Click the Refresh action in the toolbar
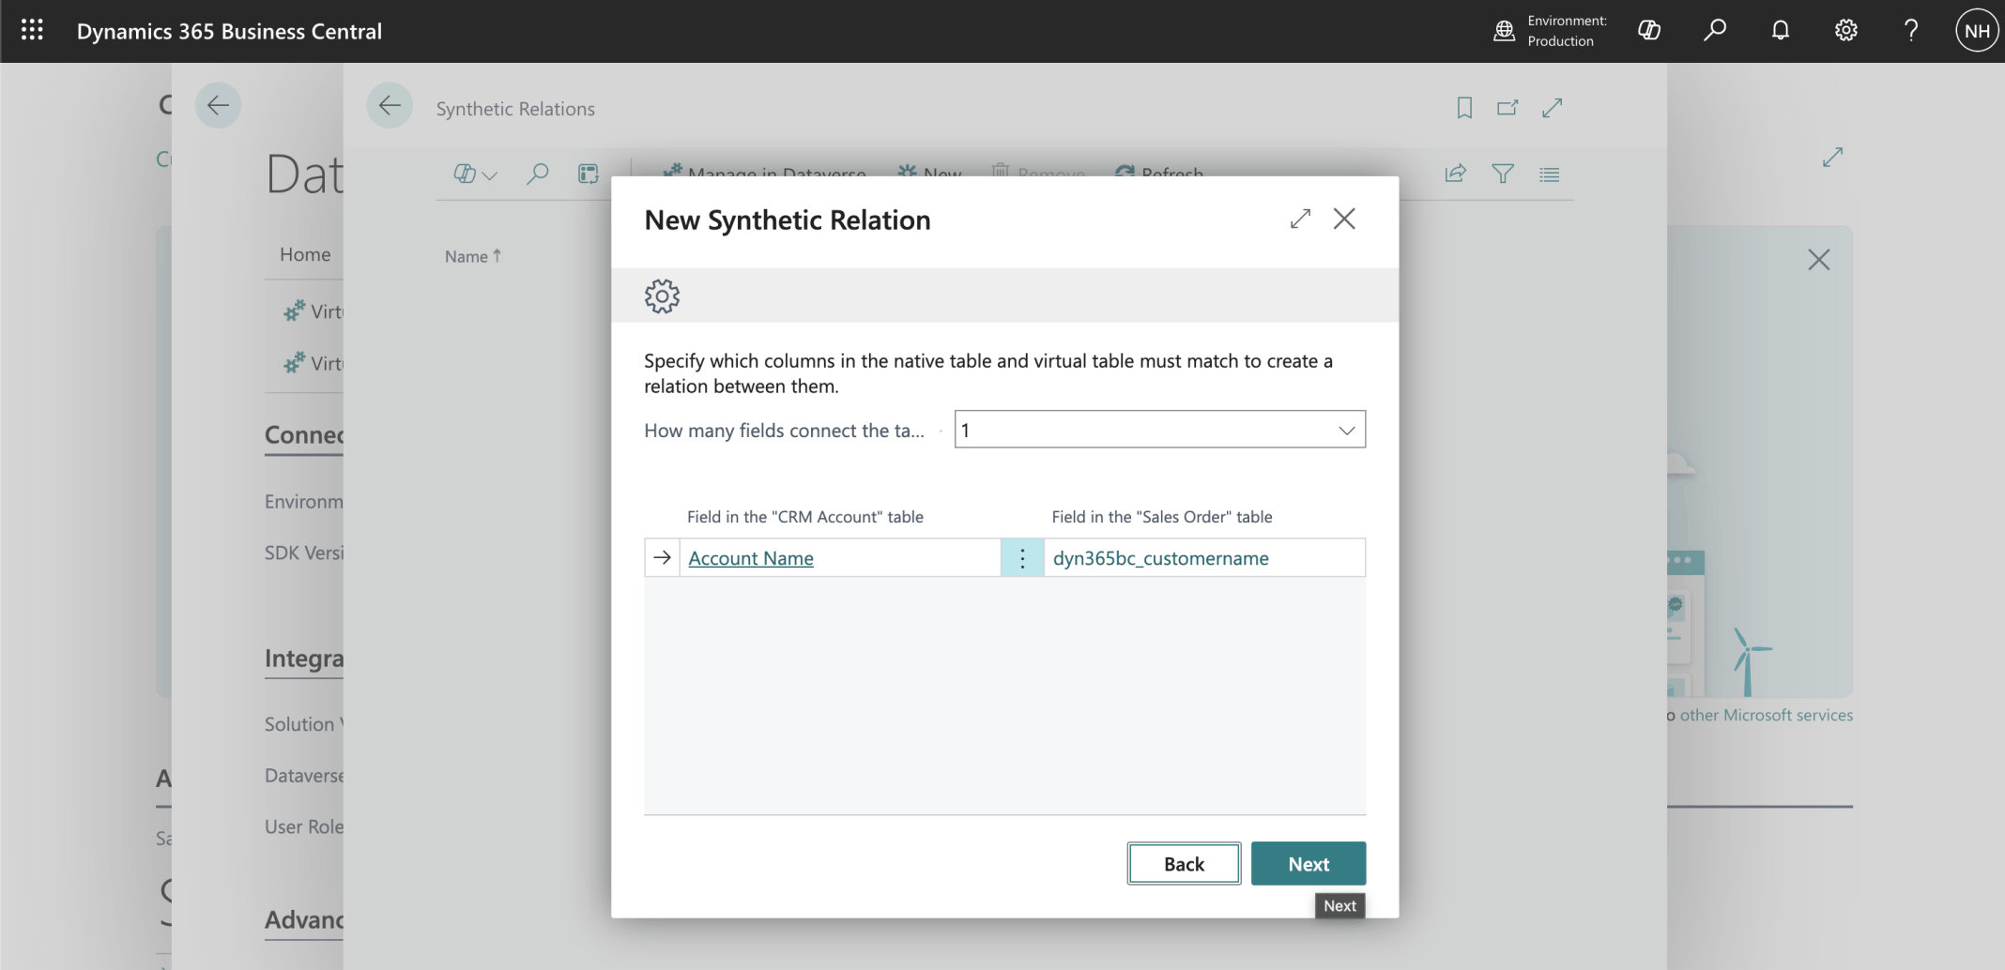 (x=1159, y=173)
